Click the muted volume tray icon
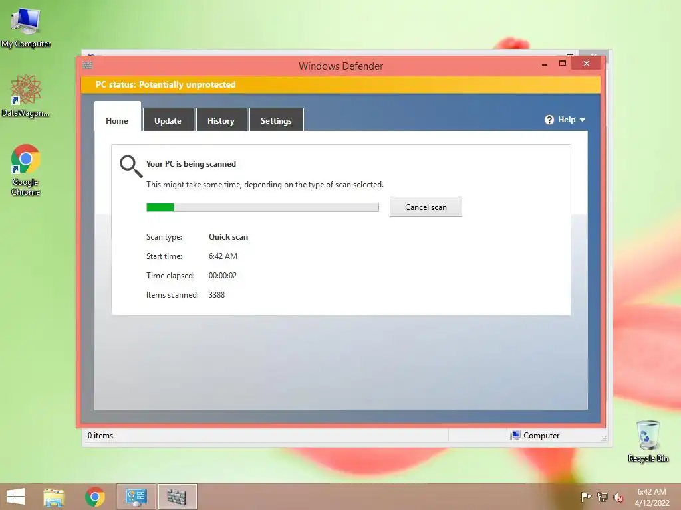Image resolution: width=681 pixels, height=510 pixels. [x=618, y=497]
